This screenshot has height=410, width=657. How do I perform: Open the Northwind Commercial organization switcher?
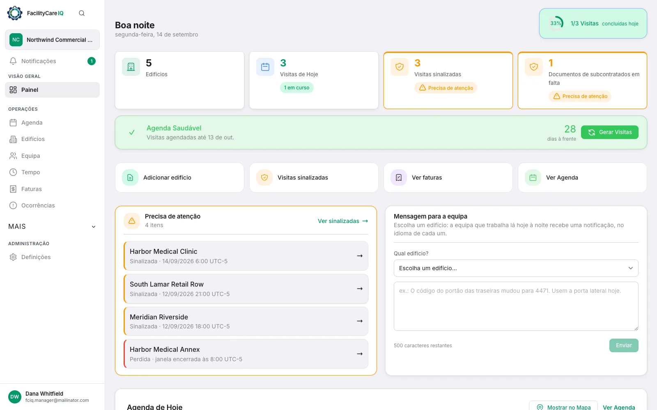pyautogui.click(x=53, y=40)
